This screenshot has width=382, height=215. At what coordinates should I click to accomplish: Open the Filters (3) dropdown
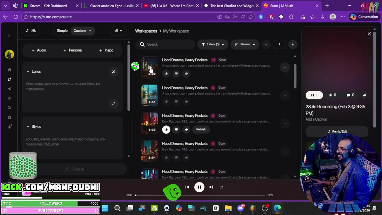click(x=213, y=44)
